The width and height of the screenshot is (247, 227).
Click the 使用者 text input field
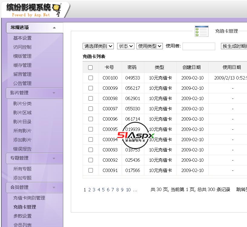click(199, 46)
